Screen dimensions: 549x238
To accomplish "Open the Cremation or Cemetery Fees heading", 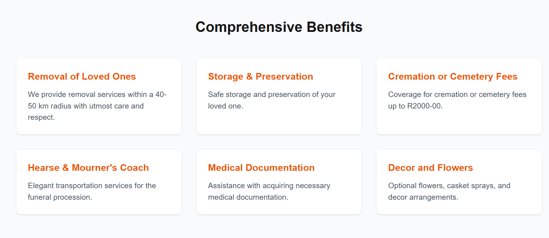I will coord(453,76).
